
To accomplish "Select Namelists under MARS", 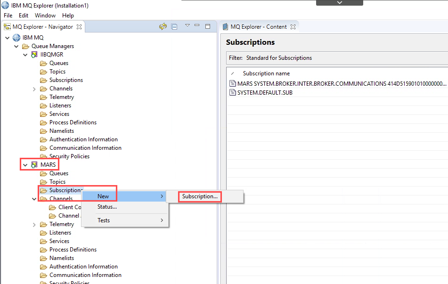I will (61, 258).
